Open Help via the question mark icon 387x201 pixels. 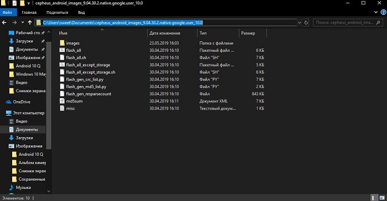click(x=384, y=12)
